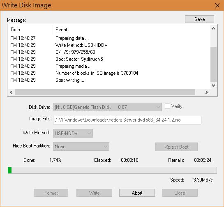Viewport: 224px width, 207px height.
Task: Click the horizontal scroll right arrow
Action: click(207, 92)
